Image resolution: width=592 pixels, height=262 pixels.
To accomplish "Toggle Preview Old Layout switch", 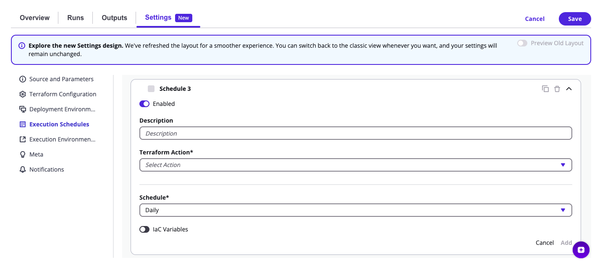I will coord(522,43).
